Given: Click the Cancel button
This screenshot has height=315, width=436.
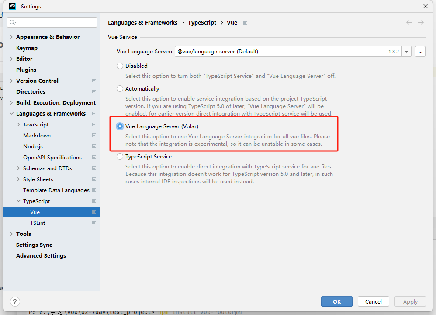Looking at the screenshot, I should point(373,301).
